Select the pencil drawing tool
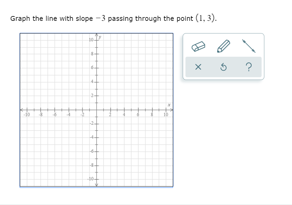The width and height of the screenshot is (292, 205). coord(223,45)
